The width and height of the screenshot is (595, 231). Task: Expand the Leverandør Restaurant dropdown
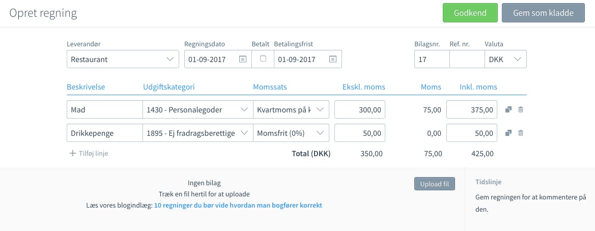pos(123,59)
